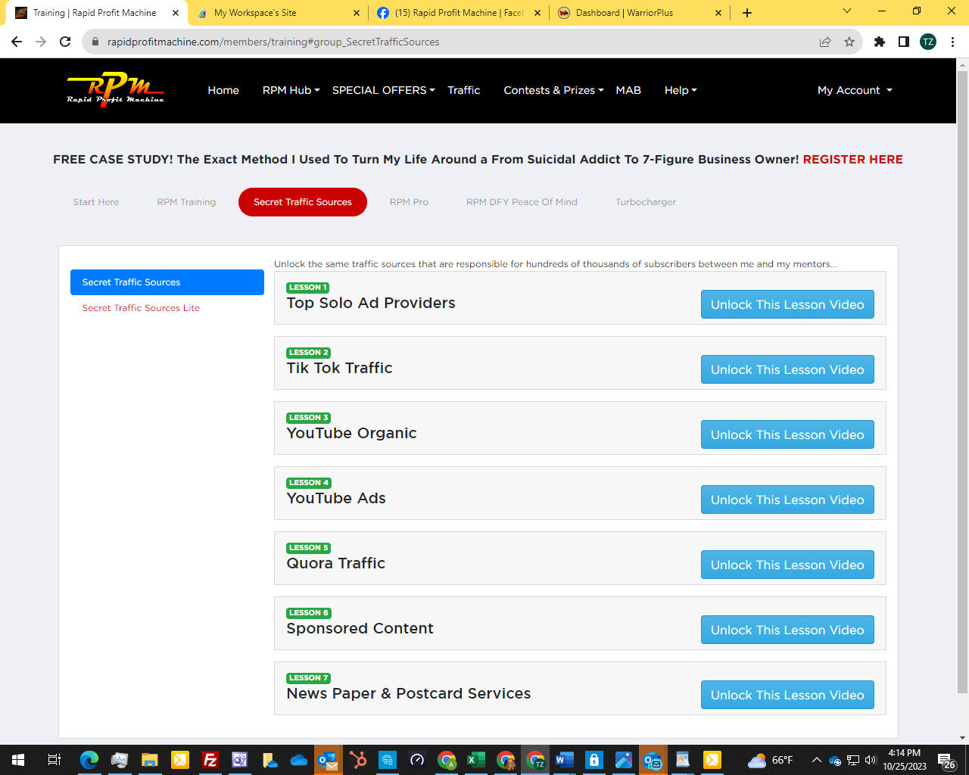Open the Chrome extensions puzzle icon
Screen dimensions: 969x775
click(x=880, y=42)
